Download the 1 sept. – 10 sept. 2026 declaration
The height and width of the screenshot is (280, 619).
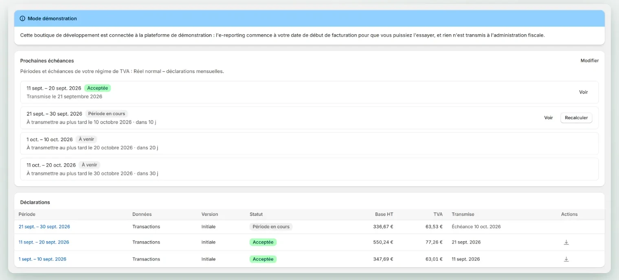click(566, 259)
